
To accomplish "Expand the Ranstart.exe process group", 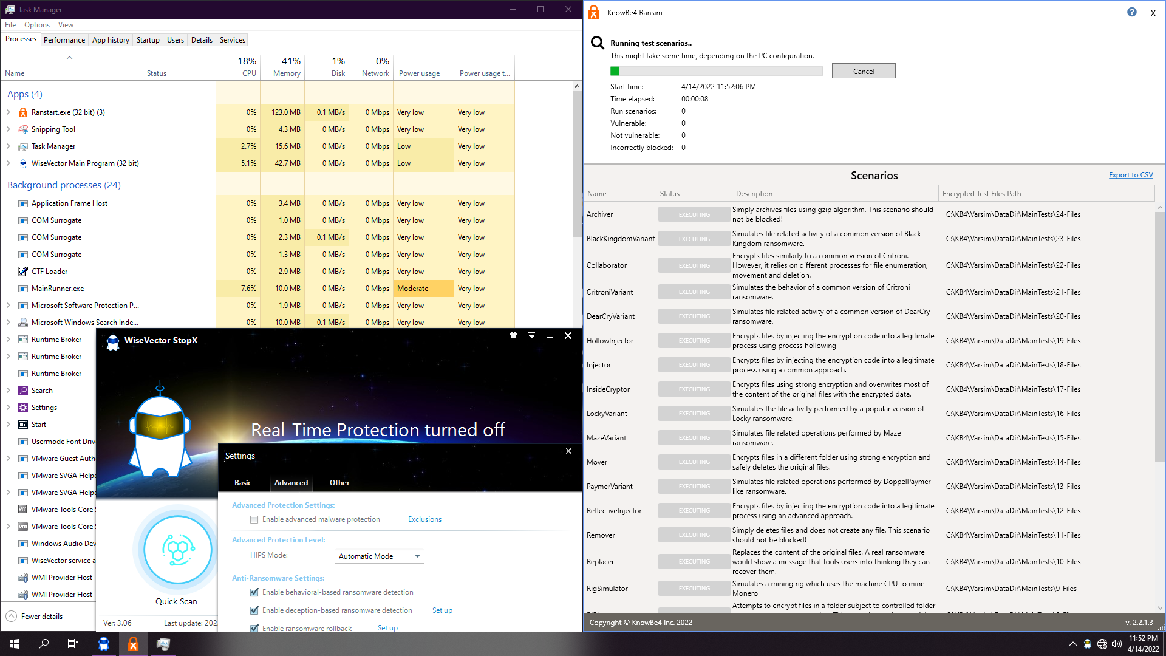I will pos(9,112).
